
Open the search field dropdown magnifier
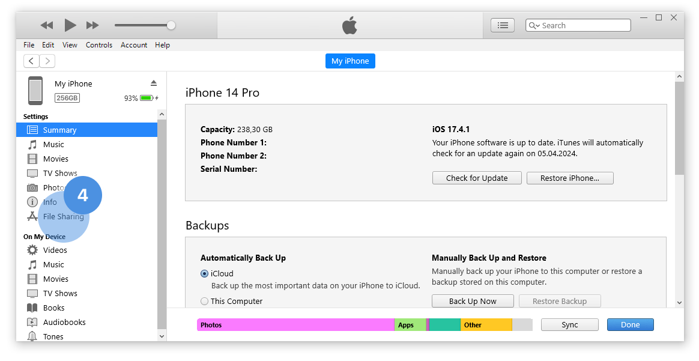534,25
